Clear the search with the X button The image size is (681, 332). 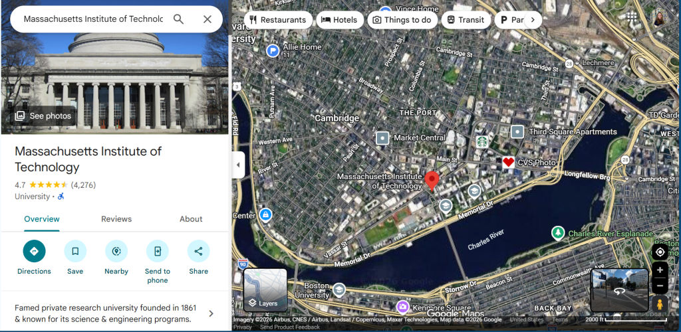coord(207,19)
